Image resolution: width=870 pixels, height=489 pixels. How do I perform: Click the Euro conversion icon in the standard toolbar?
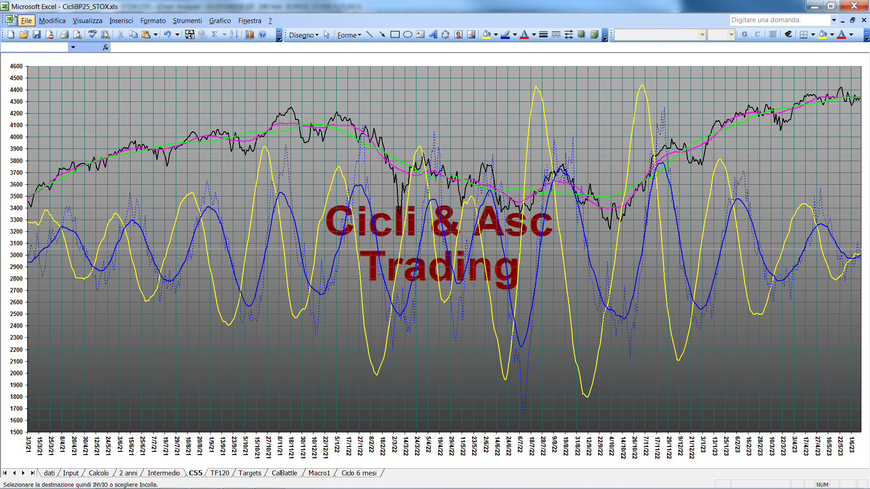coord(190,34)
